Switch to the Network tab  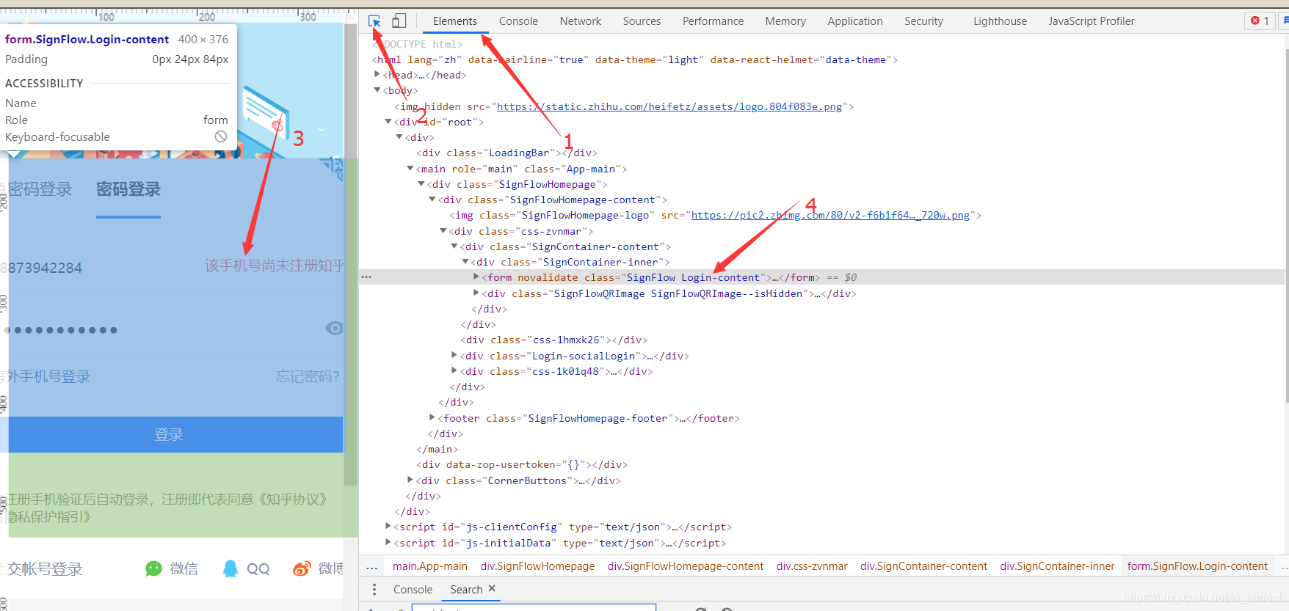(x=580, y=21)
